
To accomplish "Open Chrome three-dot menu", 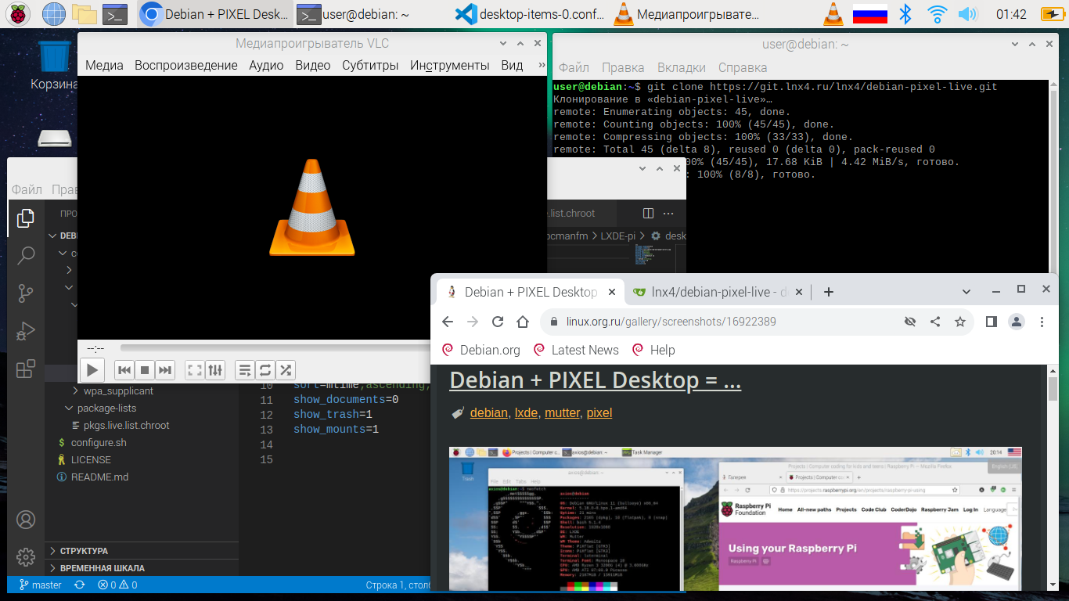I will (x=1042, y=322).
